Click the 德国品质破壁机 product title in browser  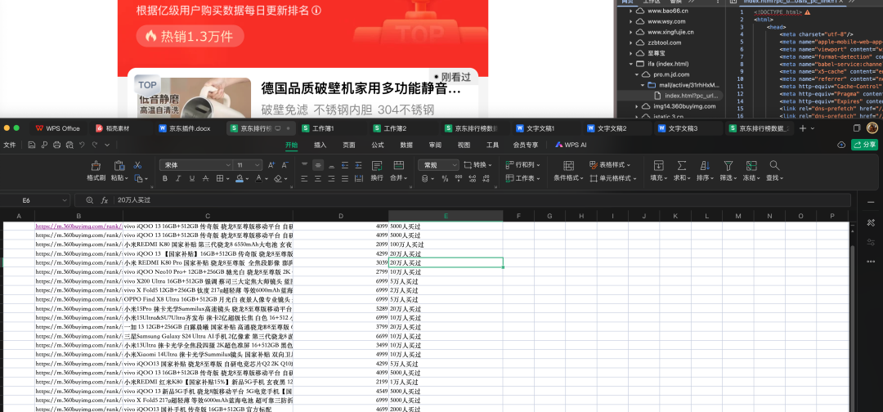pyautogui.click(x=361, y=88)
